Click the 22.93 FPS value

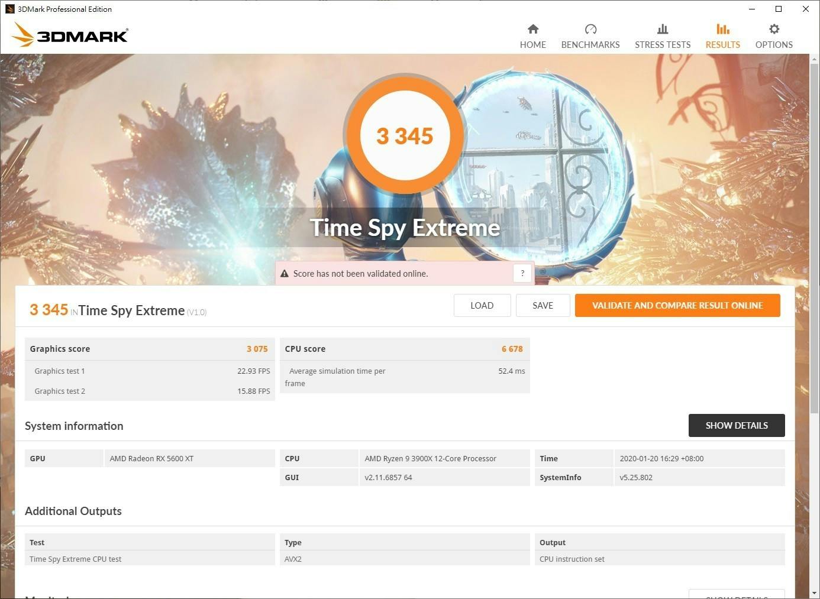[254, 371]
